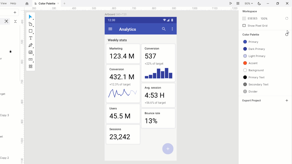Select the Background color swatch
This screenshot has width=292, height=164.
tap(245, 70)
